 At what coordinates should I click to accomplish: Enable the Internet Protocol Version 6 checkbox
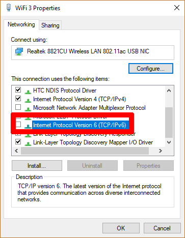pyautogui.click(x=18, y=125)
